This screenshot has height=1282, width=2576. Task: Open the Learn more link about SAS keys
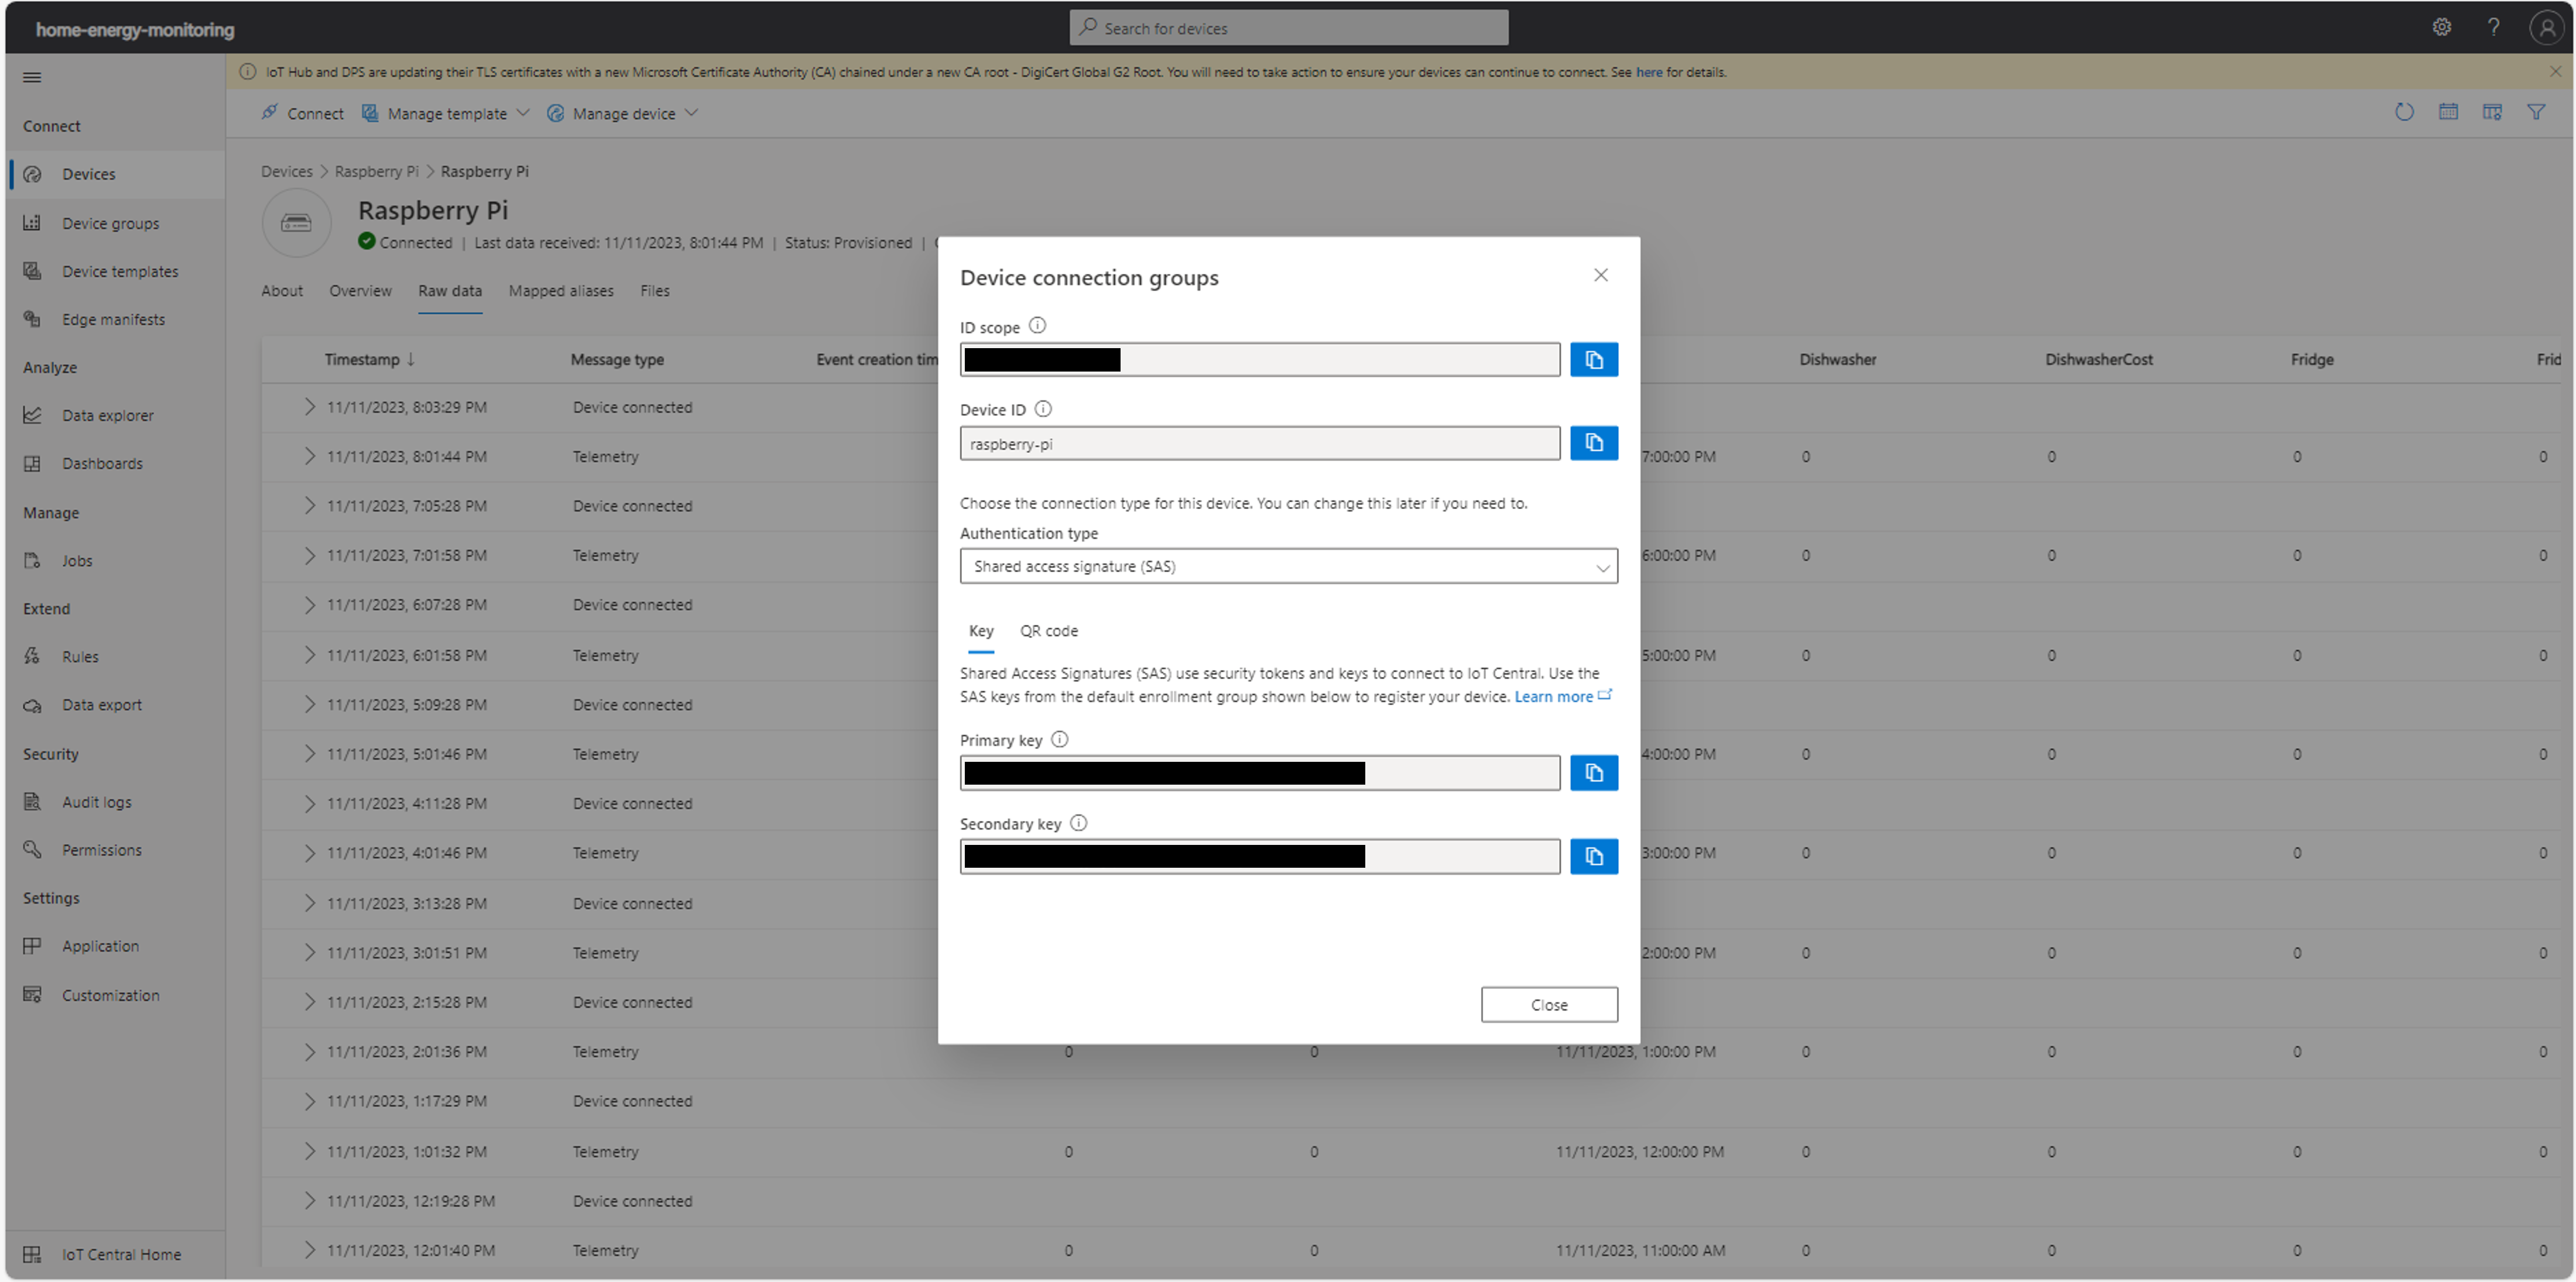[x=1553, y=696]
